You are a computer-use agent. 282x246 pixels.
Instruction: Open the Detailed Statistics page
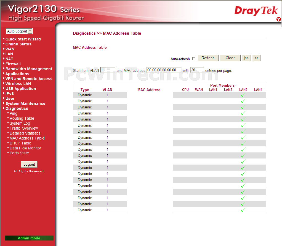pyautogui.click(x=25, y=133)
